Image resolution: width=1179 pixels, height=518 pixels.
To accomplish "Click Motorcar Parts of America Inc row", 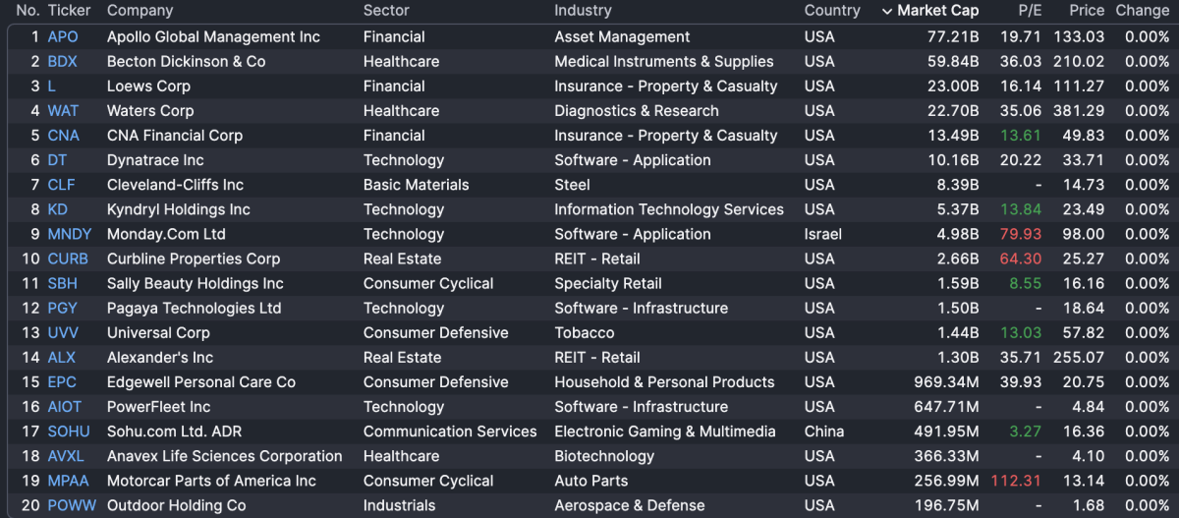I will click(211, 481).
